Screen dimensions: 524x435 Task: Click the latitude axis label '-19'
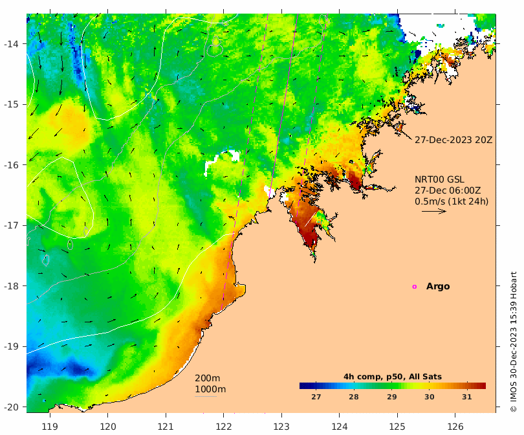[11, 346]
